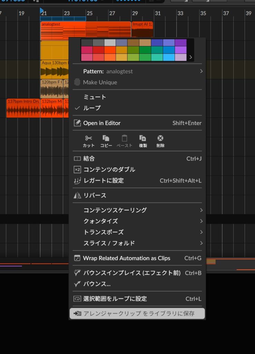Show more colors with palette arrow
This screenshot has height=354, width=255.
click(x=190, y=57)
